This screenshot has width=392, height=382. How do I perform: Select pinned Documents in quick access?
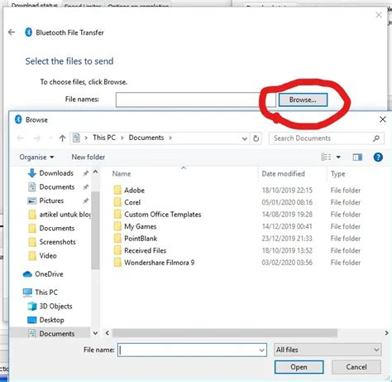(56, 187)
